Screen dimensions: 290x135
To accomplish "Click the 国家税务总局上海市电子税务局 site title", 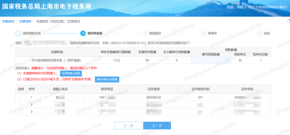I will click(47, 7).
